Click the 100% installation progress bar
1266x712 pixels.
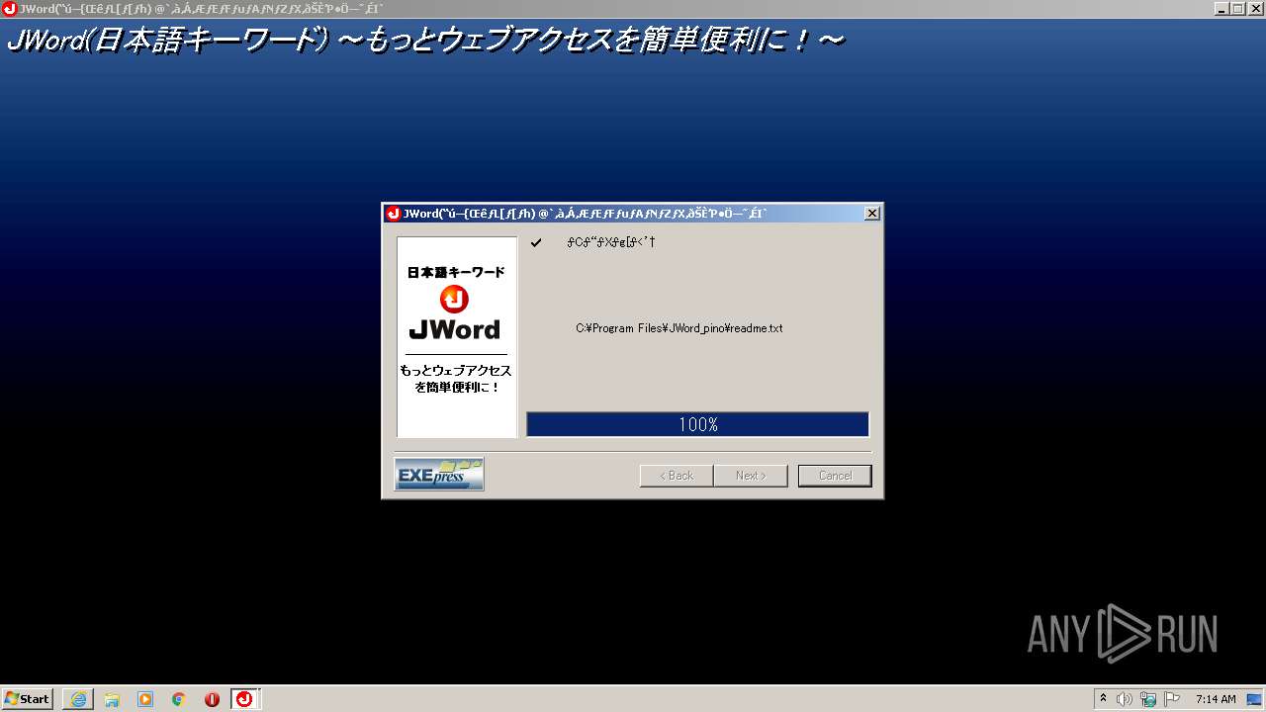click(x=698, y=424)
